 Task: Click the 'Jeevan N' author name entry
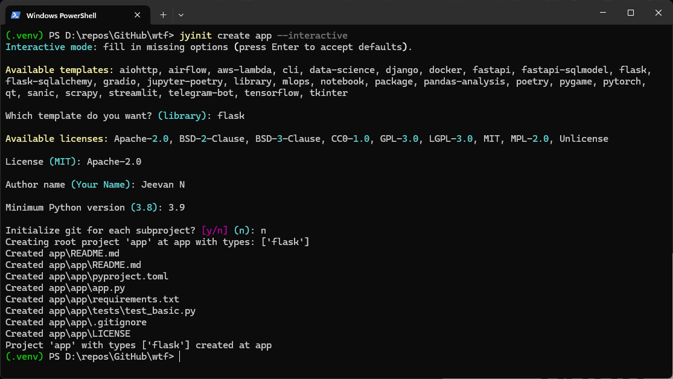click(x=163, y=185)
